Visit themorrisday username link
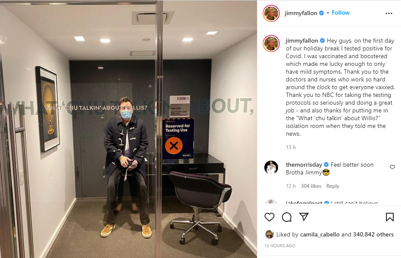This screenshot has height=258, width=401. [x=304, y=165]
